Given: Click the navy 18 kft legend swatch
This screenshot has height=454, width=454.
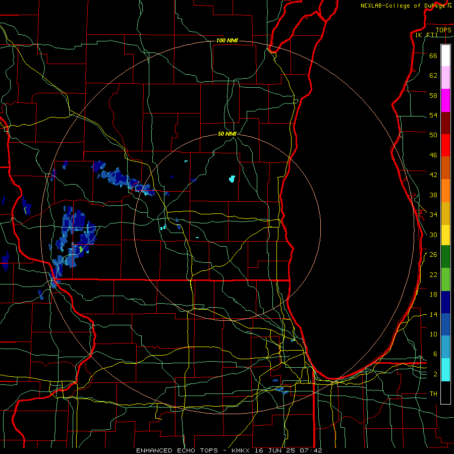Looking at the screenshot, I should coord(445,302).
